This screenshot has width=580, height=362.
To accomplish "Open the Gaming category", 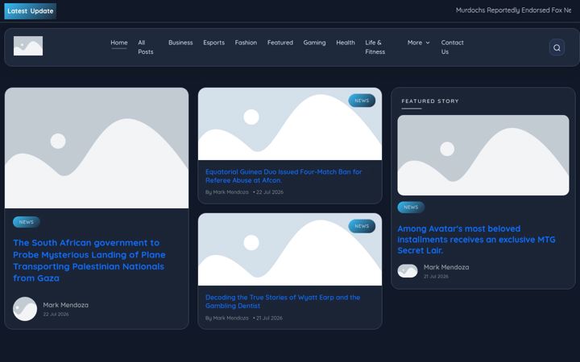I will point(314,43).
